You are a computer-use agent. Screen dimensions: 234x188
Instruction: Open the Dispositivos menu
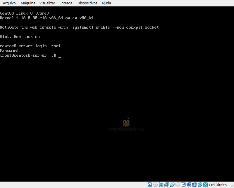87,3
